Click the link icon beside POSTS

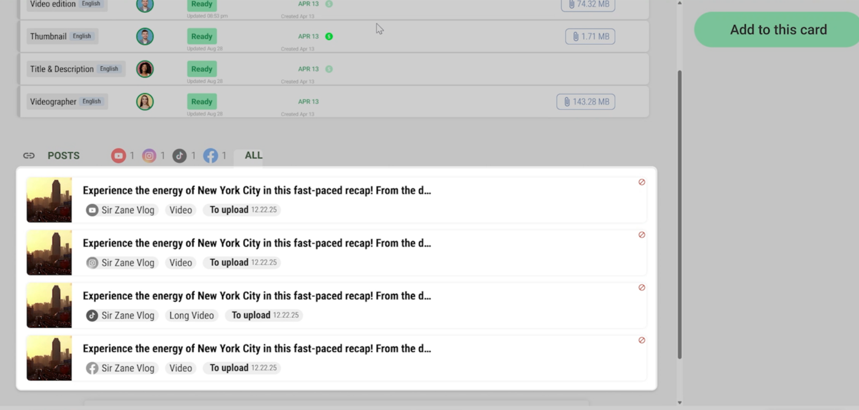point(29,156)
